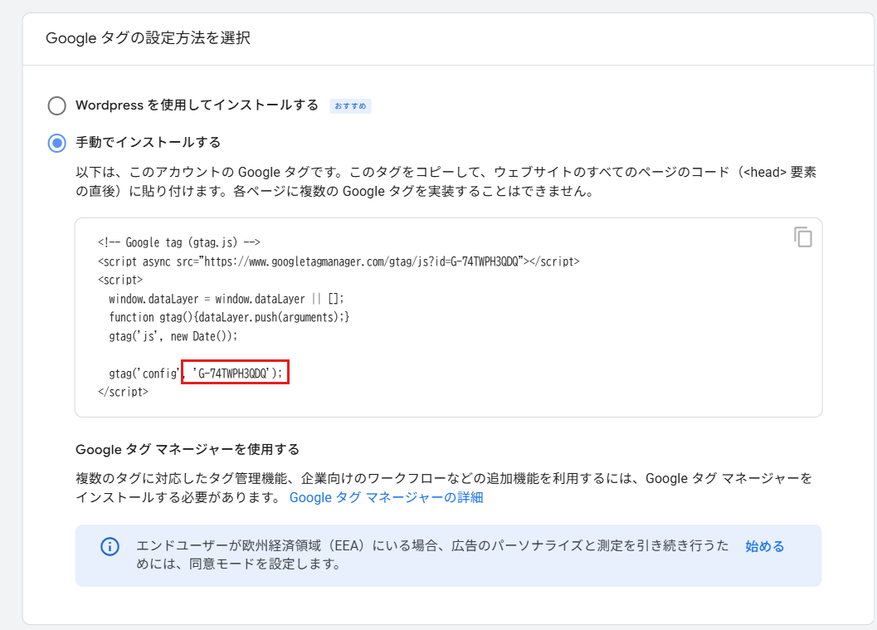Click the 手動でインストールする label

[149, 143]
